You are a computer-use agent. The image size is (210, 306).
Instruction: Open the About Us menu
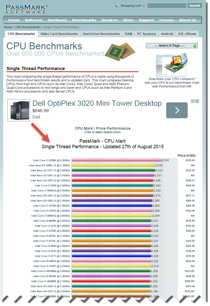click(x=187, y=20)
